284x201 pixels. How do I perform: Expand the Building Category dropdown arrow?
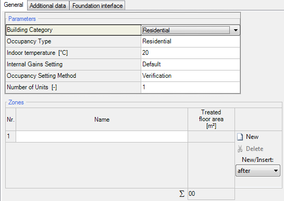pyautogui.click(x=236, y=30)
